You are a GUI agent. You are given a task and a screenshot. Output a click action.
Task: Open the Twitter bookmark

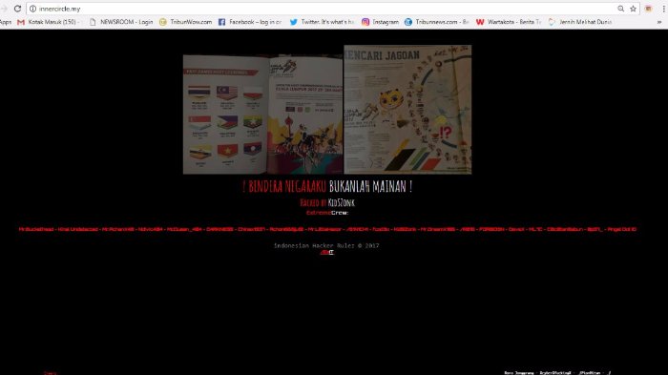click(323, 22)
